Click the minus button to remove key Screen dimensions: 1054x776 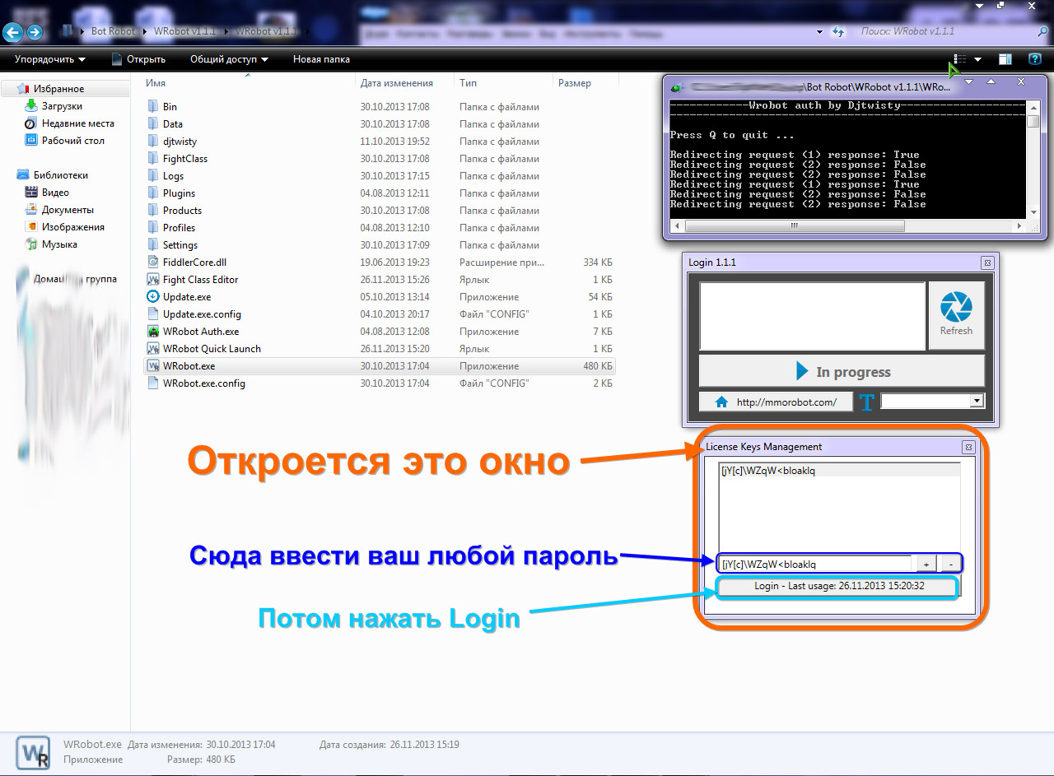(x=950, y=565)
